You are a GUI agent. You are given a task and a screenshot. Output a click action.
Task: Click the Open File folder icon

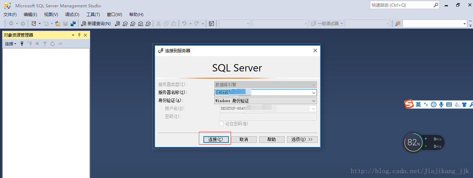point(58,24)
